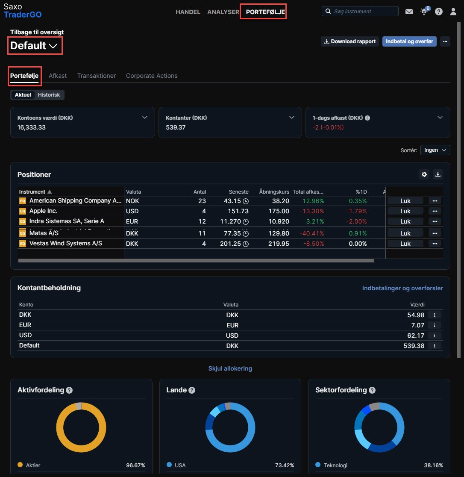Click Skjul allokering link
The height and width of the screenshot is (477, 464).
[230, 368]
